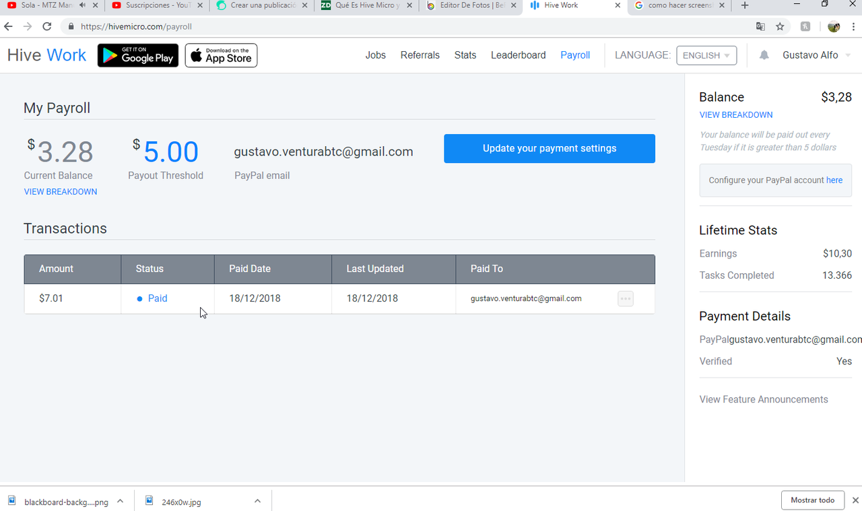Click the Google Play badge

(x=138, y=55)
